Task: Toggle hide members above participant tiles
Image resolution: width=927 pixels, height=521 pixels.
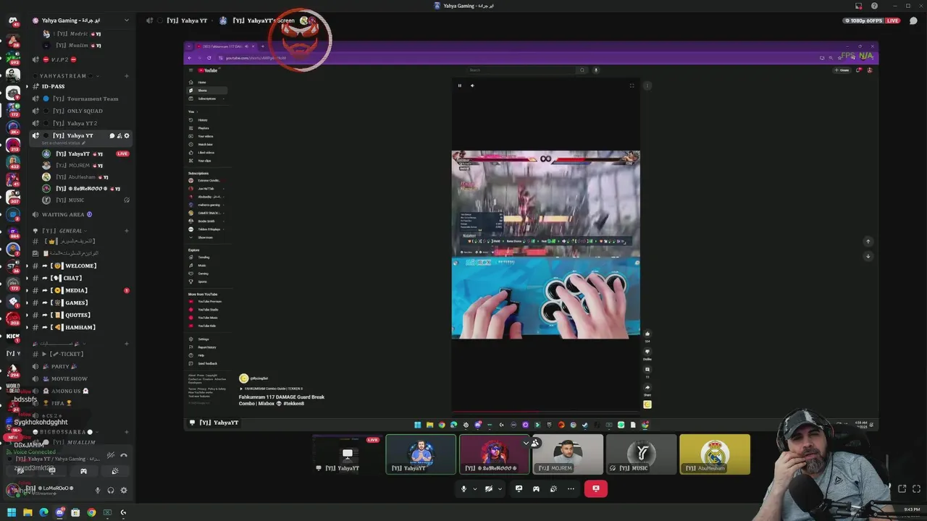Action: pyautogui.click(x=531, y=443)
